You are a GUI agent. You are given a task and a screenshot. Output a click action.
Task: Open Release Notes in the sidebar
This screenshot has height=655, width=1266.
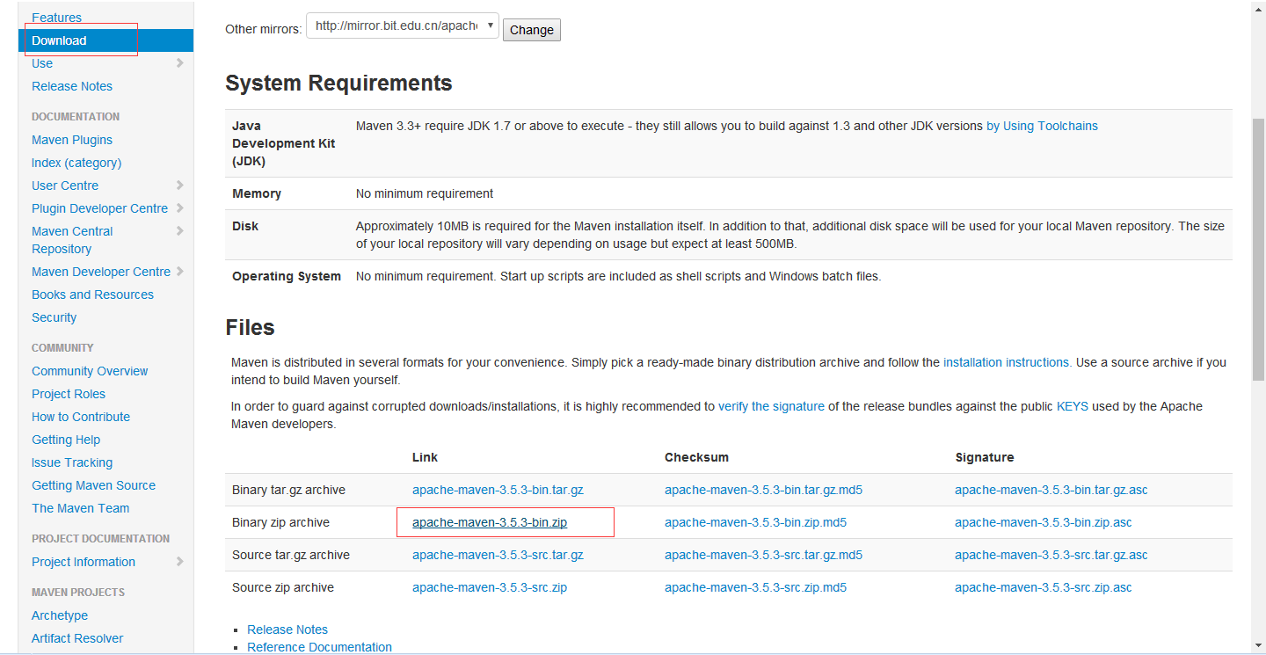coord(72,86)
